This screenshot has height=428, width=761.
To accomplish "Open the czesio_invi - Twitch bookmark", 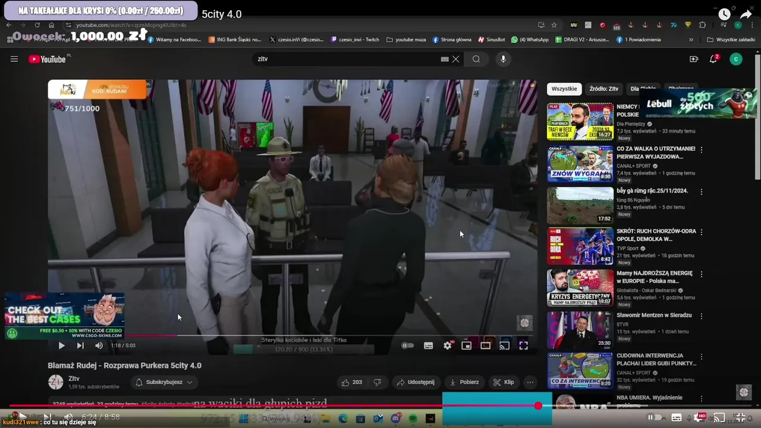I will click(x=355, y=40).
